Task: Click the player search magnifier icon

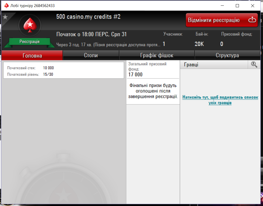Action: point(254,65)
